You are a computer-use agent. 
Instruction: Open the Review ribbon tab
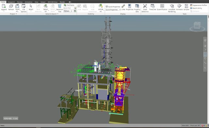[20, 2]
